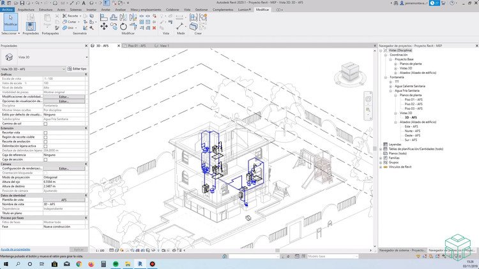Screen dimensions: 479x269
Task: Check the Camino de sol checkbox
Action: 45,123
